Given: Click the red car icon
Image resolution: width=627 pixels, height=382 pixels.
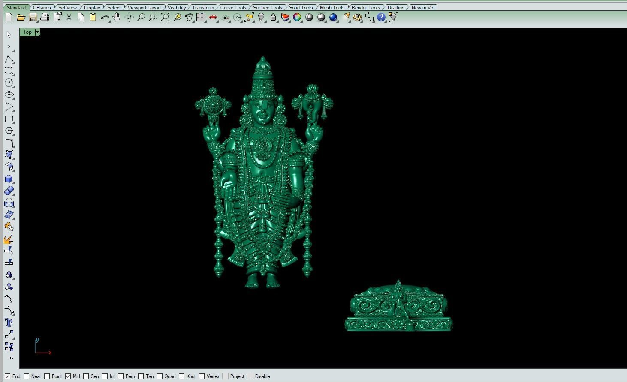Looking at the screenshot, I should pos(213,18).
